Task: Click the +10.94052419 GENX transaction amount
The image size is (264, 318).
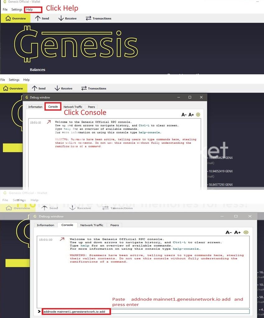Action: [220, 171]
